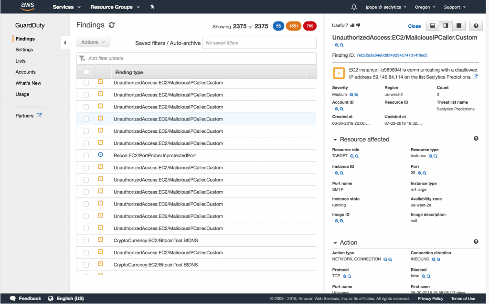Check the highlighted finding row's checkbox
The width and height of the screenshot is (489, 304).
[x=86, y=119]
